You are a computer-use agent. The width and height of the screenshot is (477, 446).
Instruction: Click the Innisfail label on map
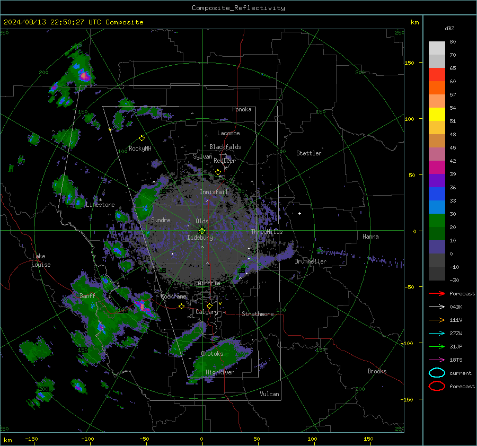click(x=214, y=192)
